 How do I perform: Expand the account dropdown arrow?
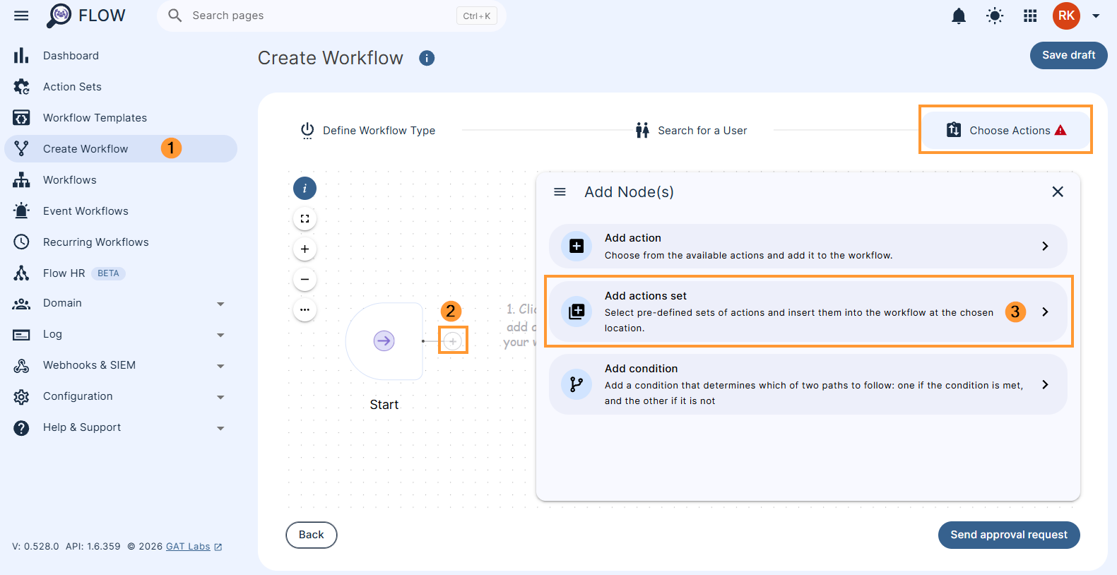(1096, 16)
